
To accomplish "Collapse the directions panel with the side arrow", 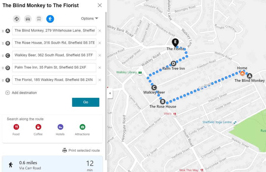I will [110, 93].
